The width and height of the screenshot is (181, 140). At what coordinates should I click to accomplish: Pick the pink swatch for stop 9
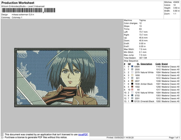coord(132,90)
